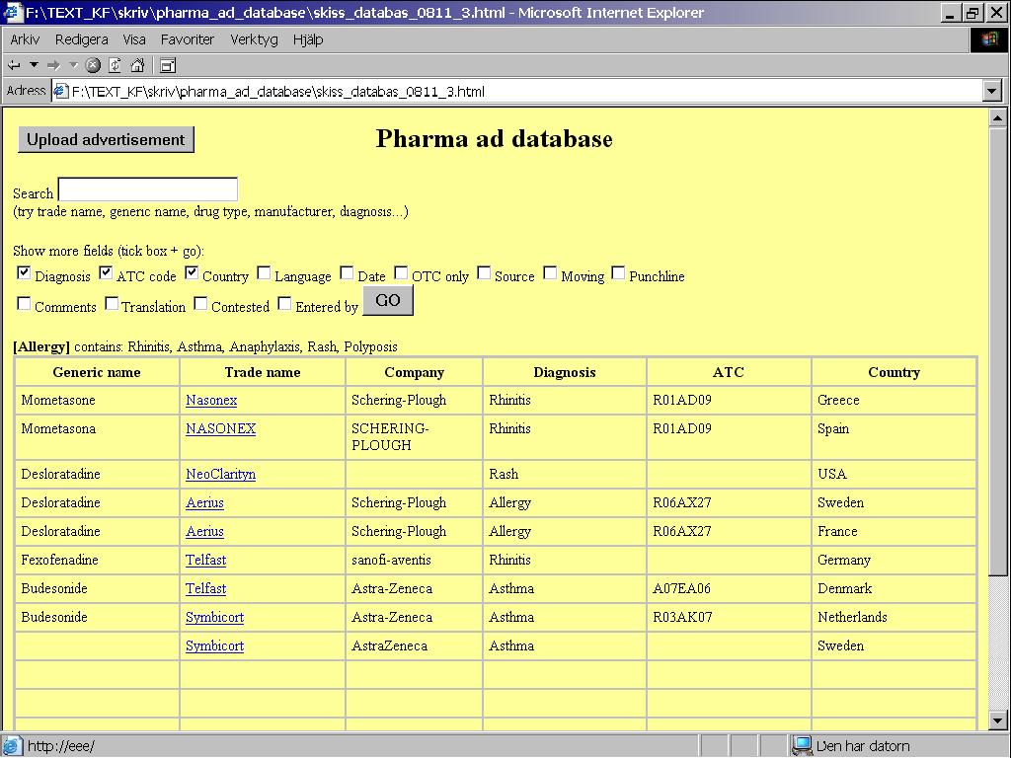Open the Redigera menu
This screenshot has height=758, width=1011.
point(81,39)
